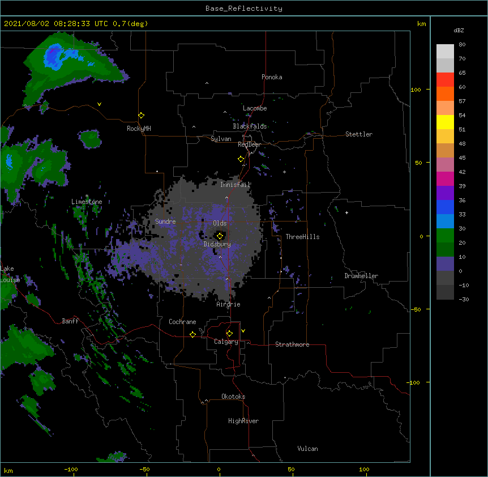Click the Drumheller label
The image size is (488, 477).
click(x=361, y=276)
